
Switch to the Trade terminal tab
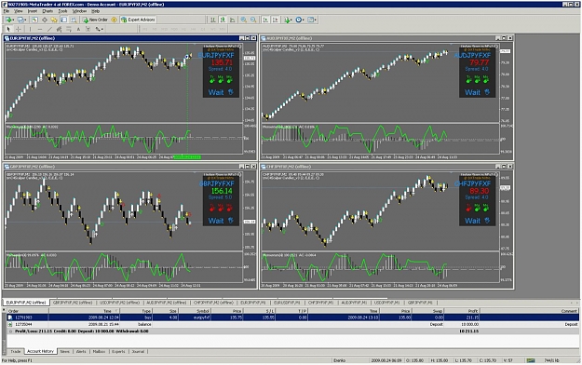16,351
